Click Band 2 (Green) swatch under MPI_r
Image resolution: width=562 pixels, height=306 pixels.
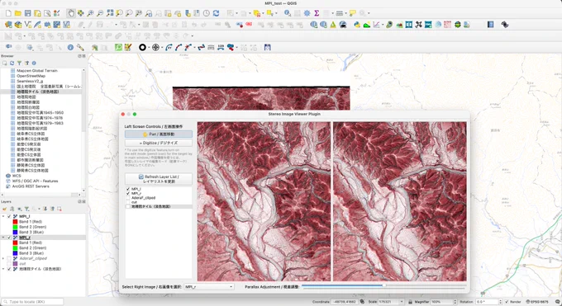15,247
